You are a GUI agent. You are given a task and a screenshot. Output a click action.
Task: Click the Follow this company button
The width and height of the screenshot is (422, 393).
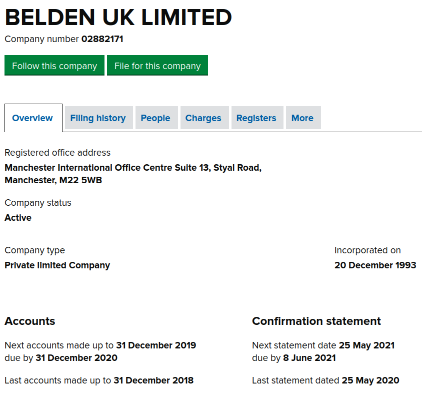54,66
